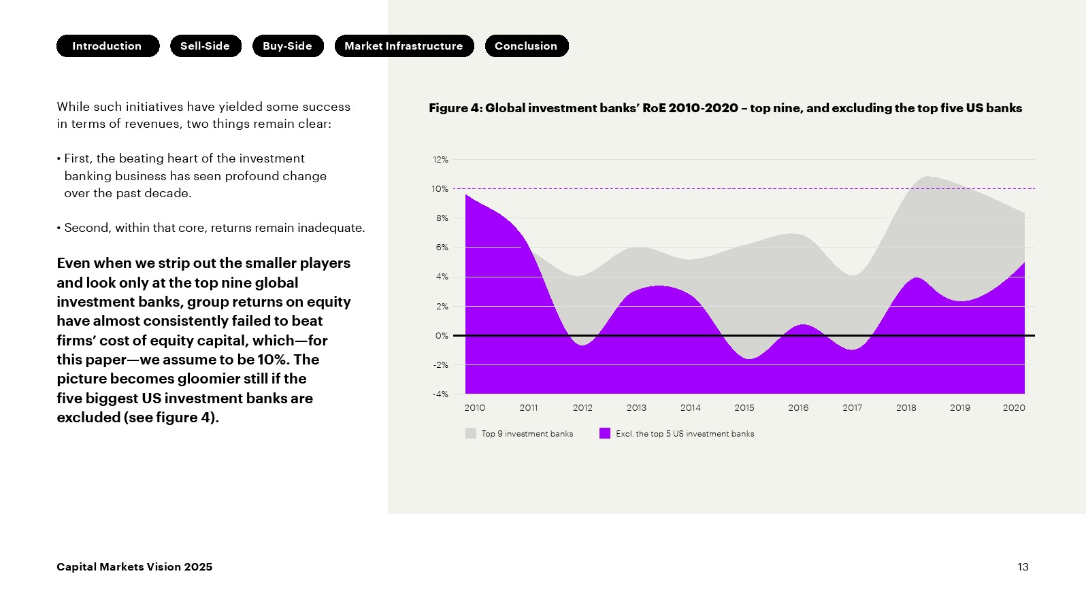Open the Introduction section tab
Viewport: 1086px width, 612px height.
pos(108,46)
